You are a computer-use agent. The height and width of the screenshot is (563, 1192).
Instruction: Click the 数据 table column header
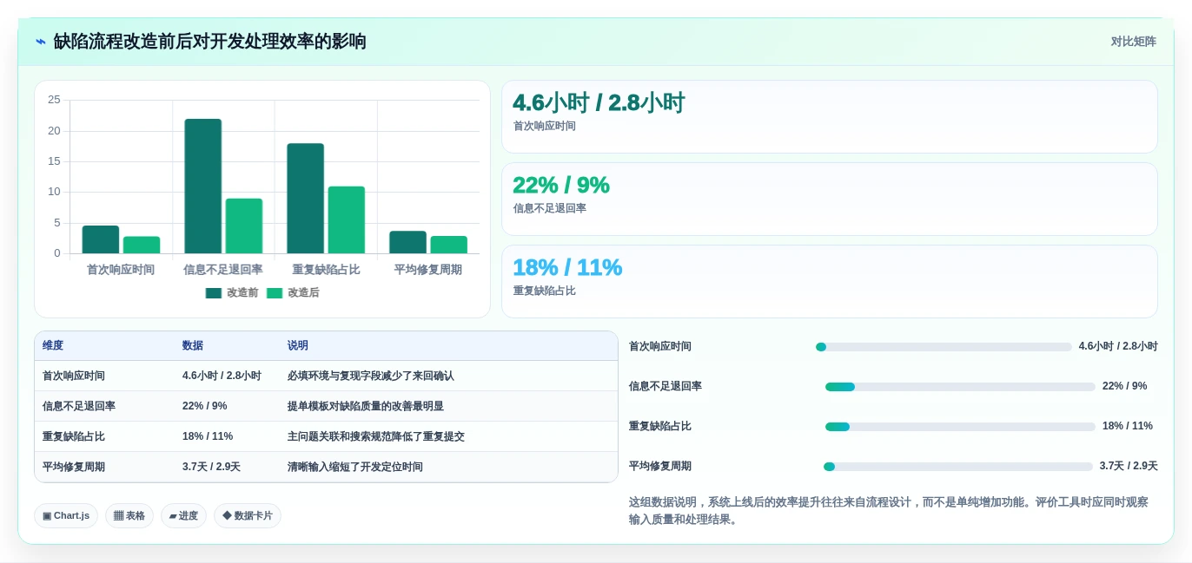tap(193, 345)
